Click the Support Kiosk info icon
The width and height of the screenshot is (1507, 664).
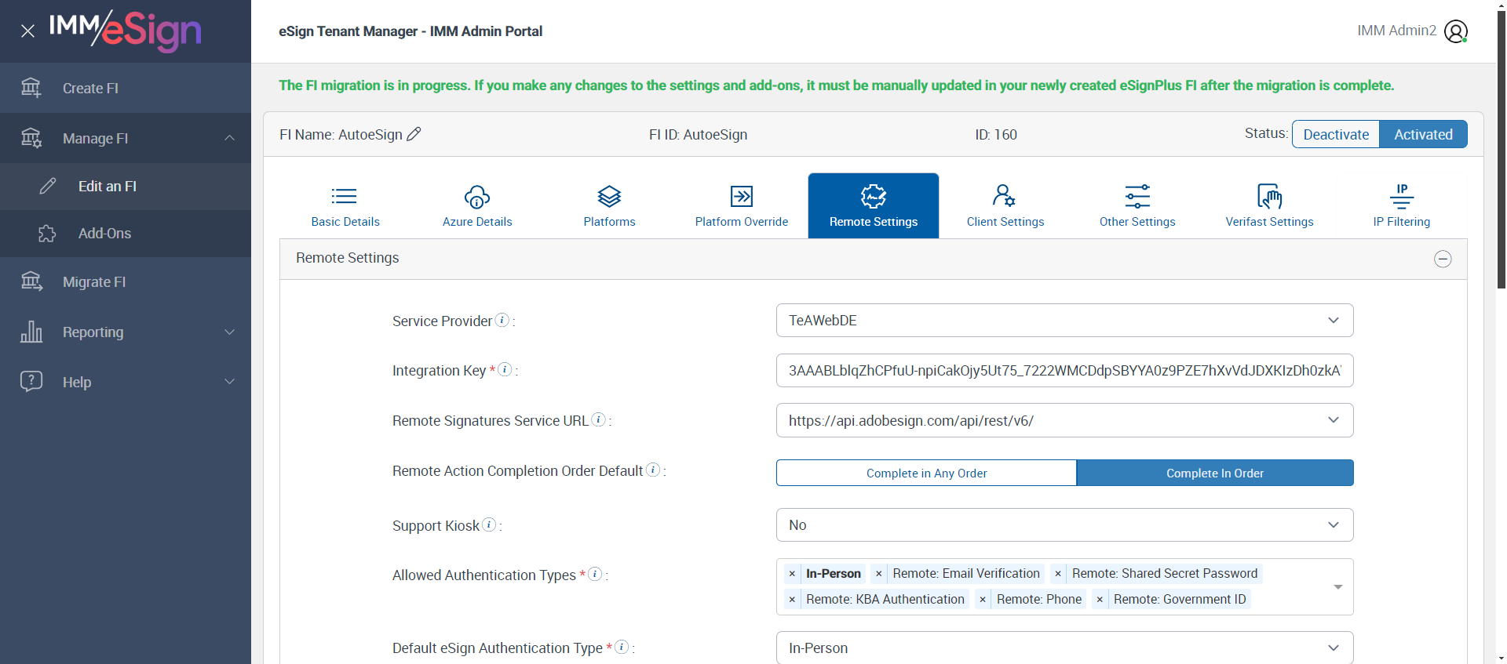click(x=489, y=524)
